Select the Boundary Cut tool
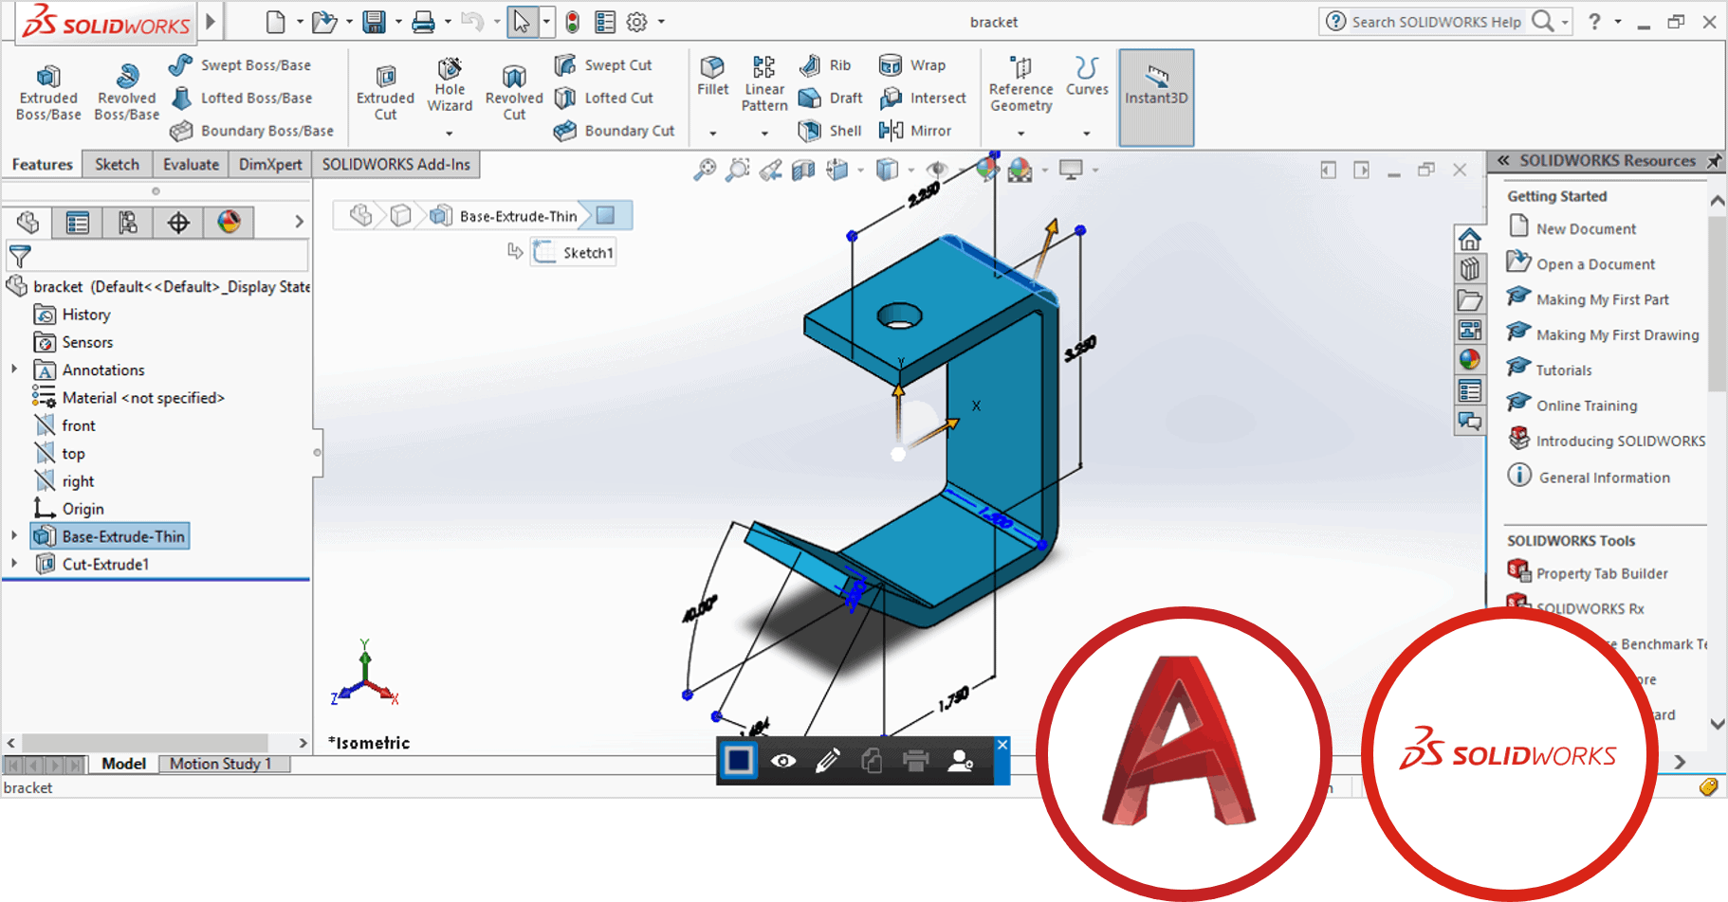The width and height of the screenshot is (1728, 902). 615,131
